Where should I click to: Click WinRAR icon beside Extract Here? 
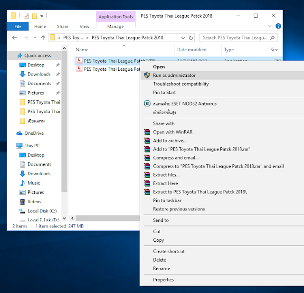147,183
